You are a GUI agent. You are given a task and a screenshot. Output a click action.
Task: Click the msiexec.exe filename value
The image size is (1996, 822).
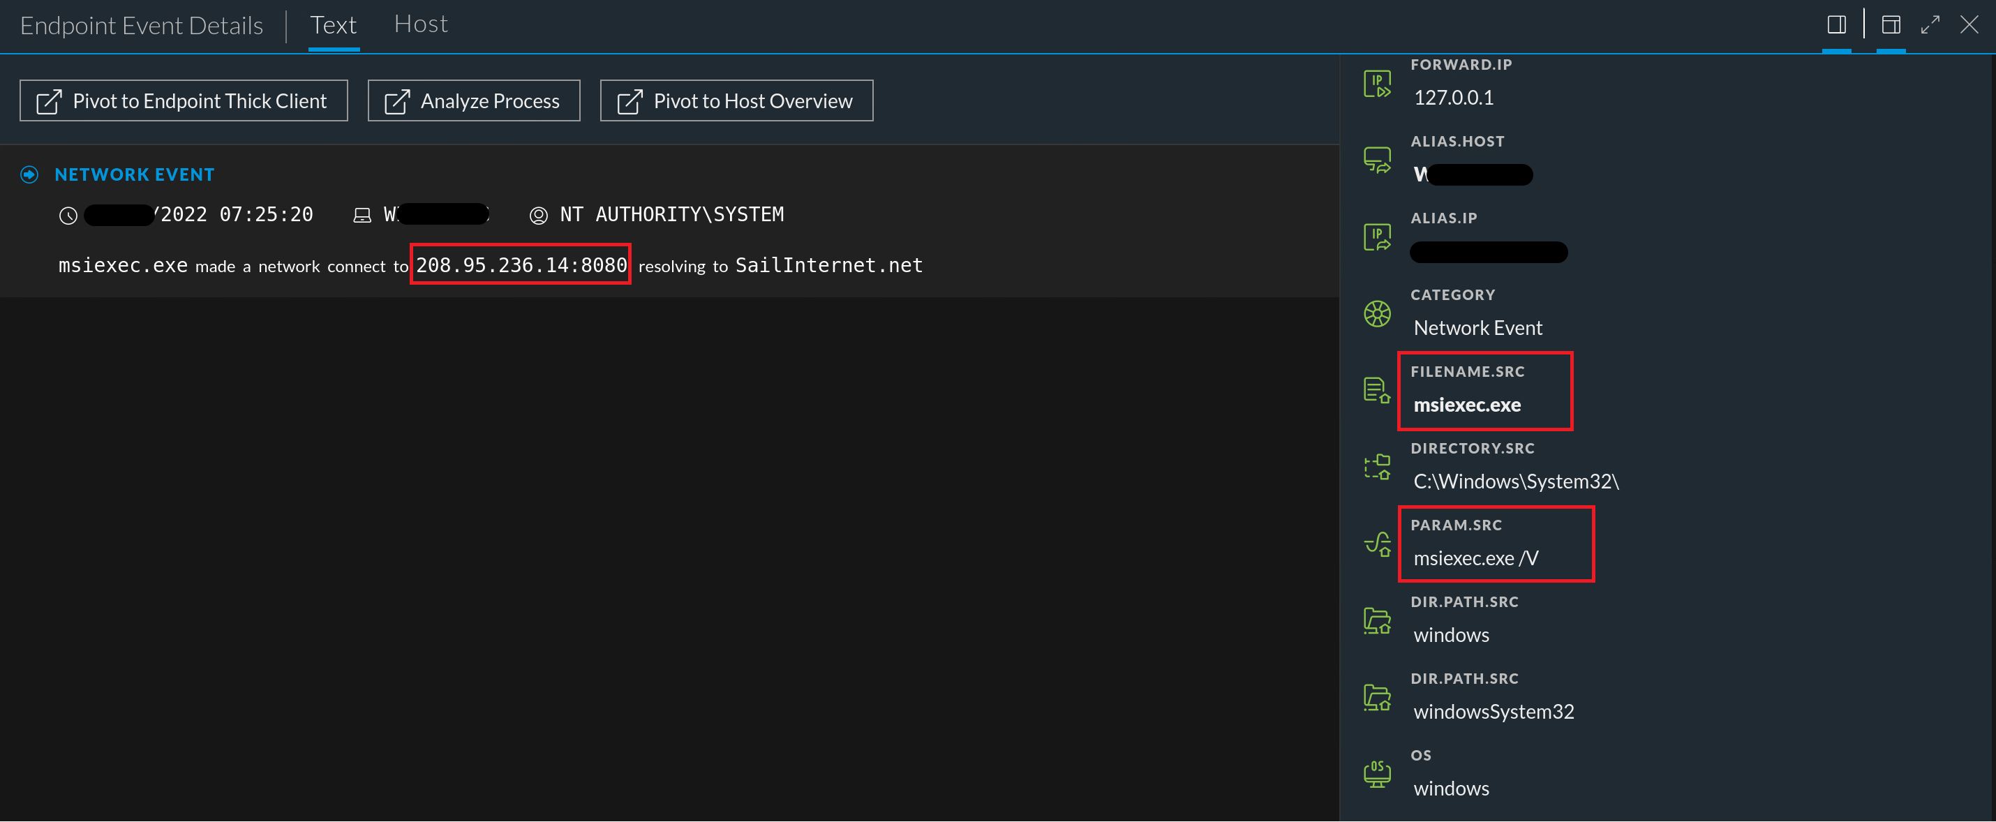click(x=1467, y=405)
